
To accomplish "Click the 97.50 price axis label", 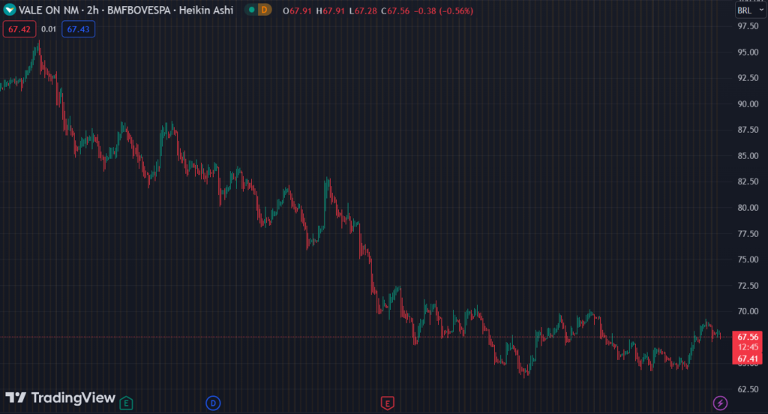I will [748, 26].
